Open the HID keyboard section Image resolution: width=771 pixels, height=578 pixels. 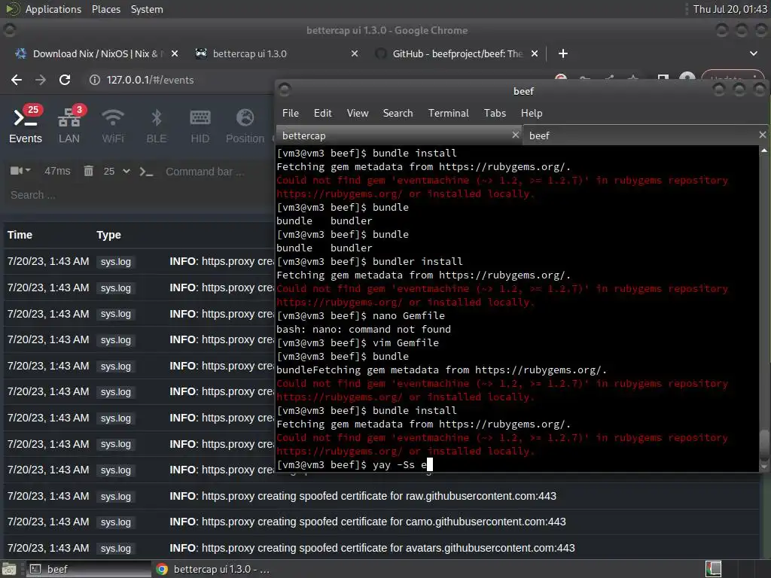point(200,125)
